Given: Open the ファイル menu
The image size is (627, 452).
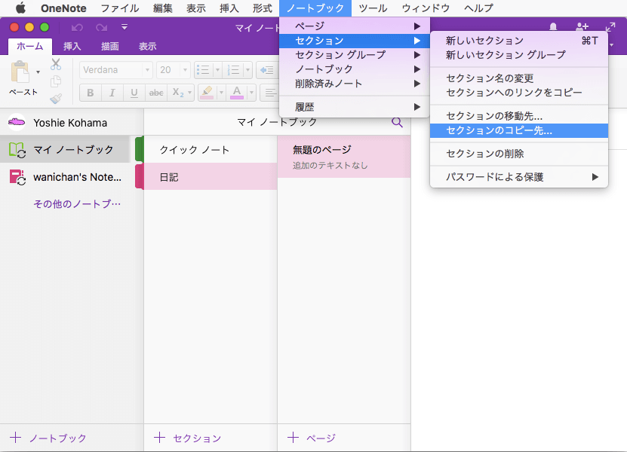Looking at the screenshot, I should coord(119,8).
